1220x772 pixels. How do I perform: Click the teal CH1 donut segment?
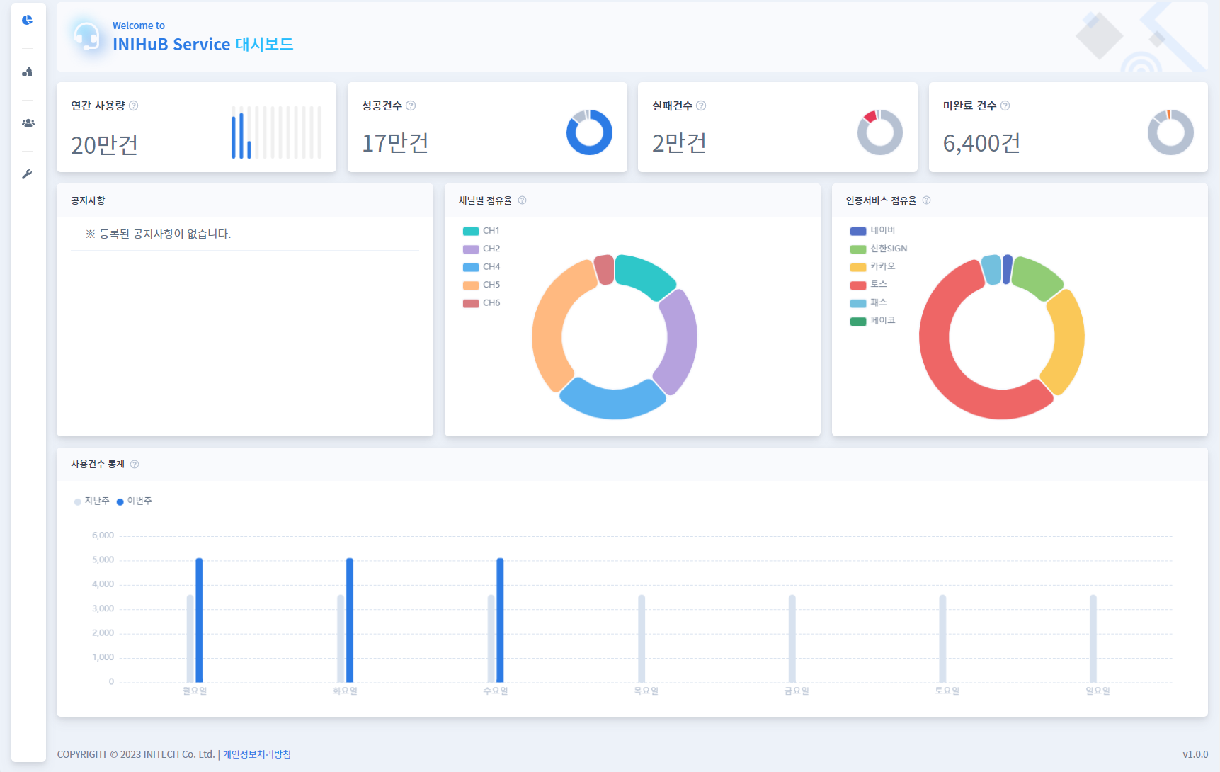(x=644, y=273)
